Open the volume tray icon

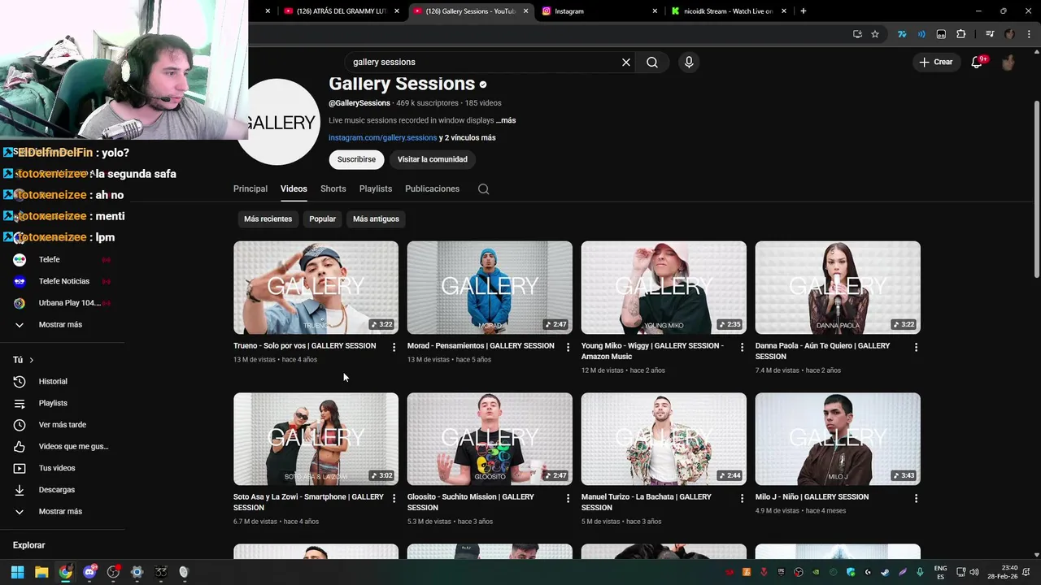point(974,572)
